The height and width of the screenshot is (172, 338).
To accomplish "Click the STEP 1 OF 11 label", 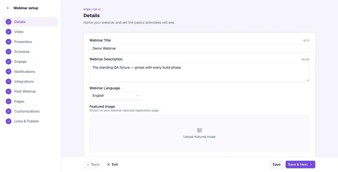I will (92, 10).
